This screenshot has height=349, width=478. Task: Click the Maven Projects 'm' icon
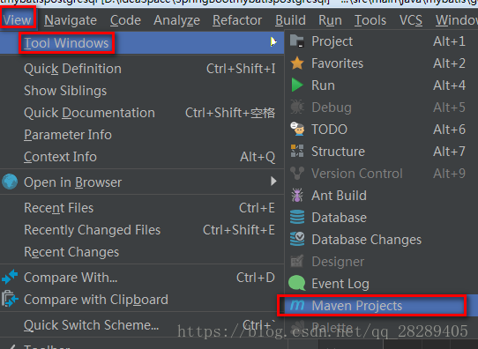click(x=297, y=305)
